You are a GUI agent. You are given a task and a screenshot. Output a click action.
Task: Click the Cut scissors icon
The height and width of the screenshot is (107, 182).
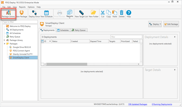pos(103,14)
